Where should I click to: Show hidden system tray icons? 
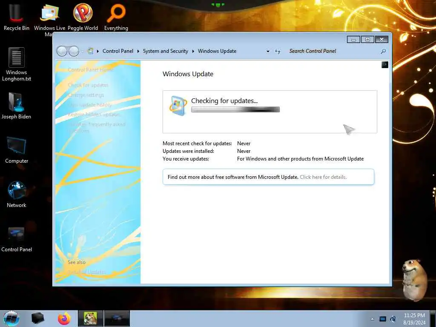(372, 319)
